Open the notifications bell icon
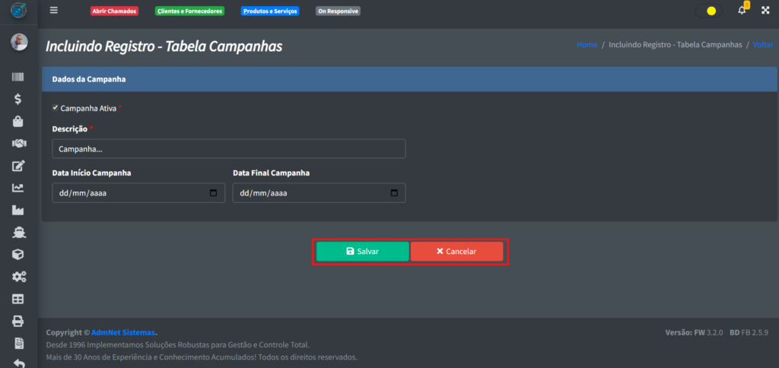This screenshot has width=779, height=368. click(x=742, y=11)
